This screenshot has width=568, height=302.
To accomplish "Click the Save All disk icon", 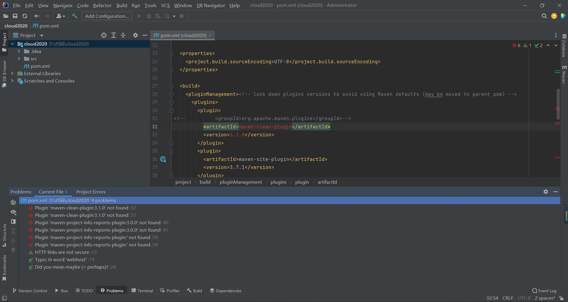I will (15, 16).
